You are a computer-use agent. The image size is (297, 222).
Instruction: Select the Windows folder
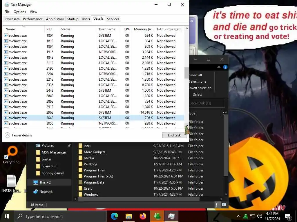coord(91,195)
